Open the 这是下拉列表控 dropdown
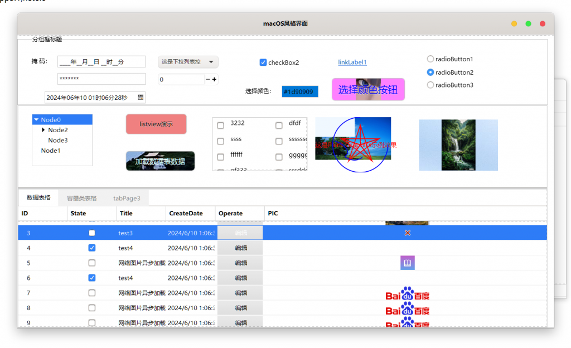 188,62
